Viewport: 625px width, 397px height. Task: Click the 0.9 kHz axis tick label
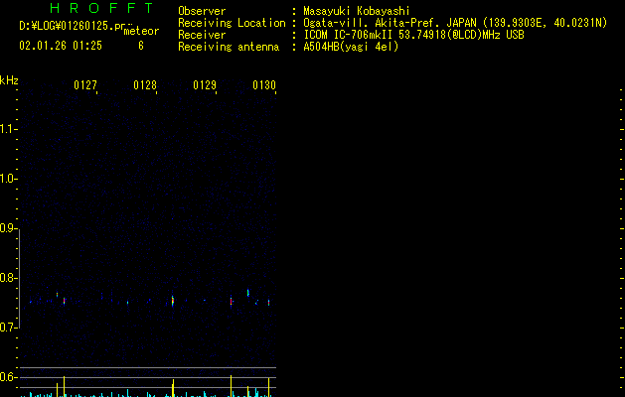click(x=8, y=228)
